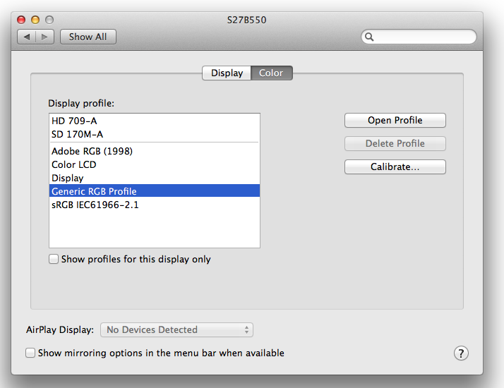
Task: Click the forward navigation arrow
Action: [44, 37]
